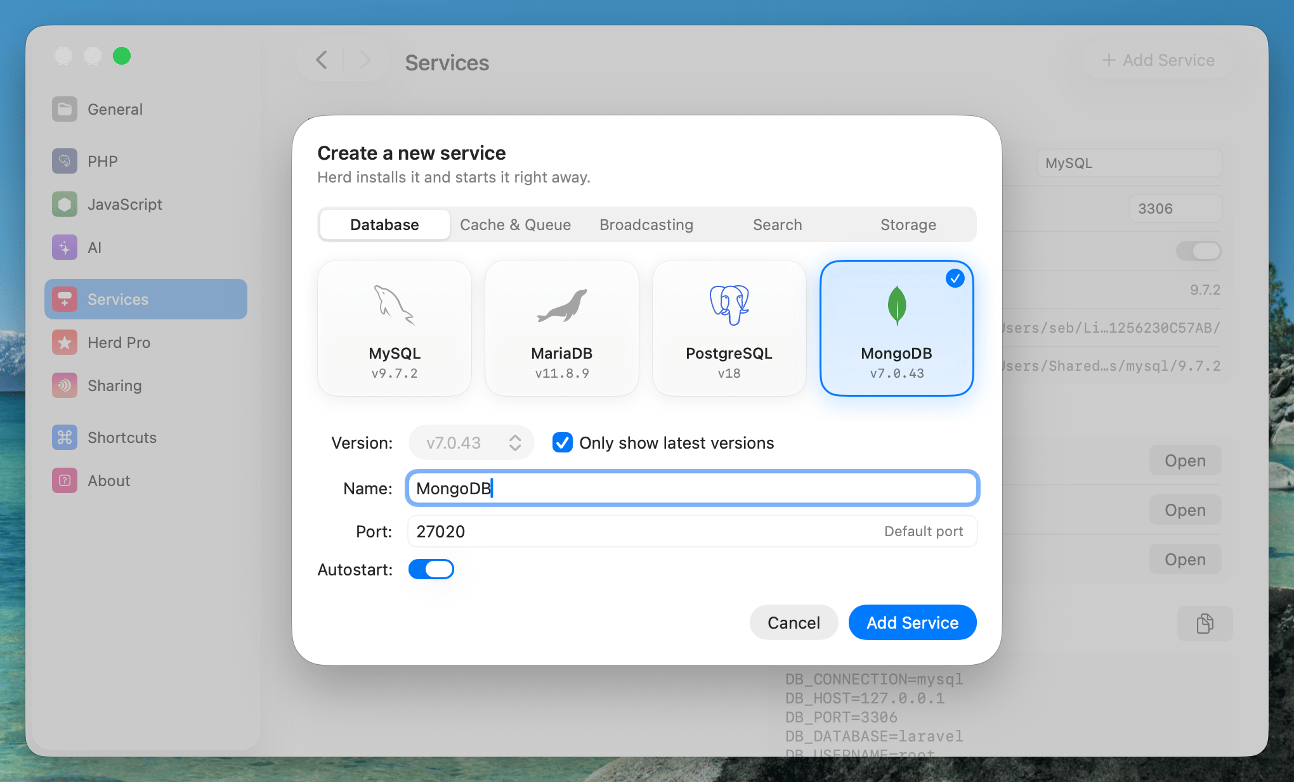Copy environment variables with clipboard icon

coord(1205,623)
